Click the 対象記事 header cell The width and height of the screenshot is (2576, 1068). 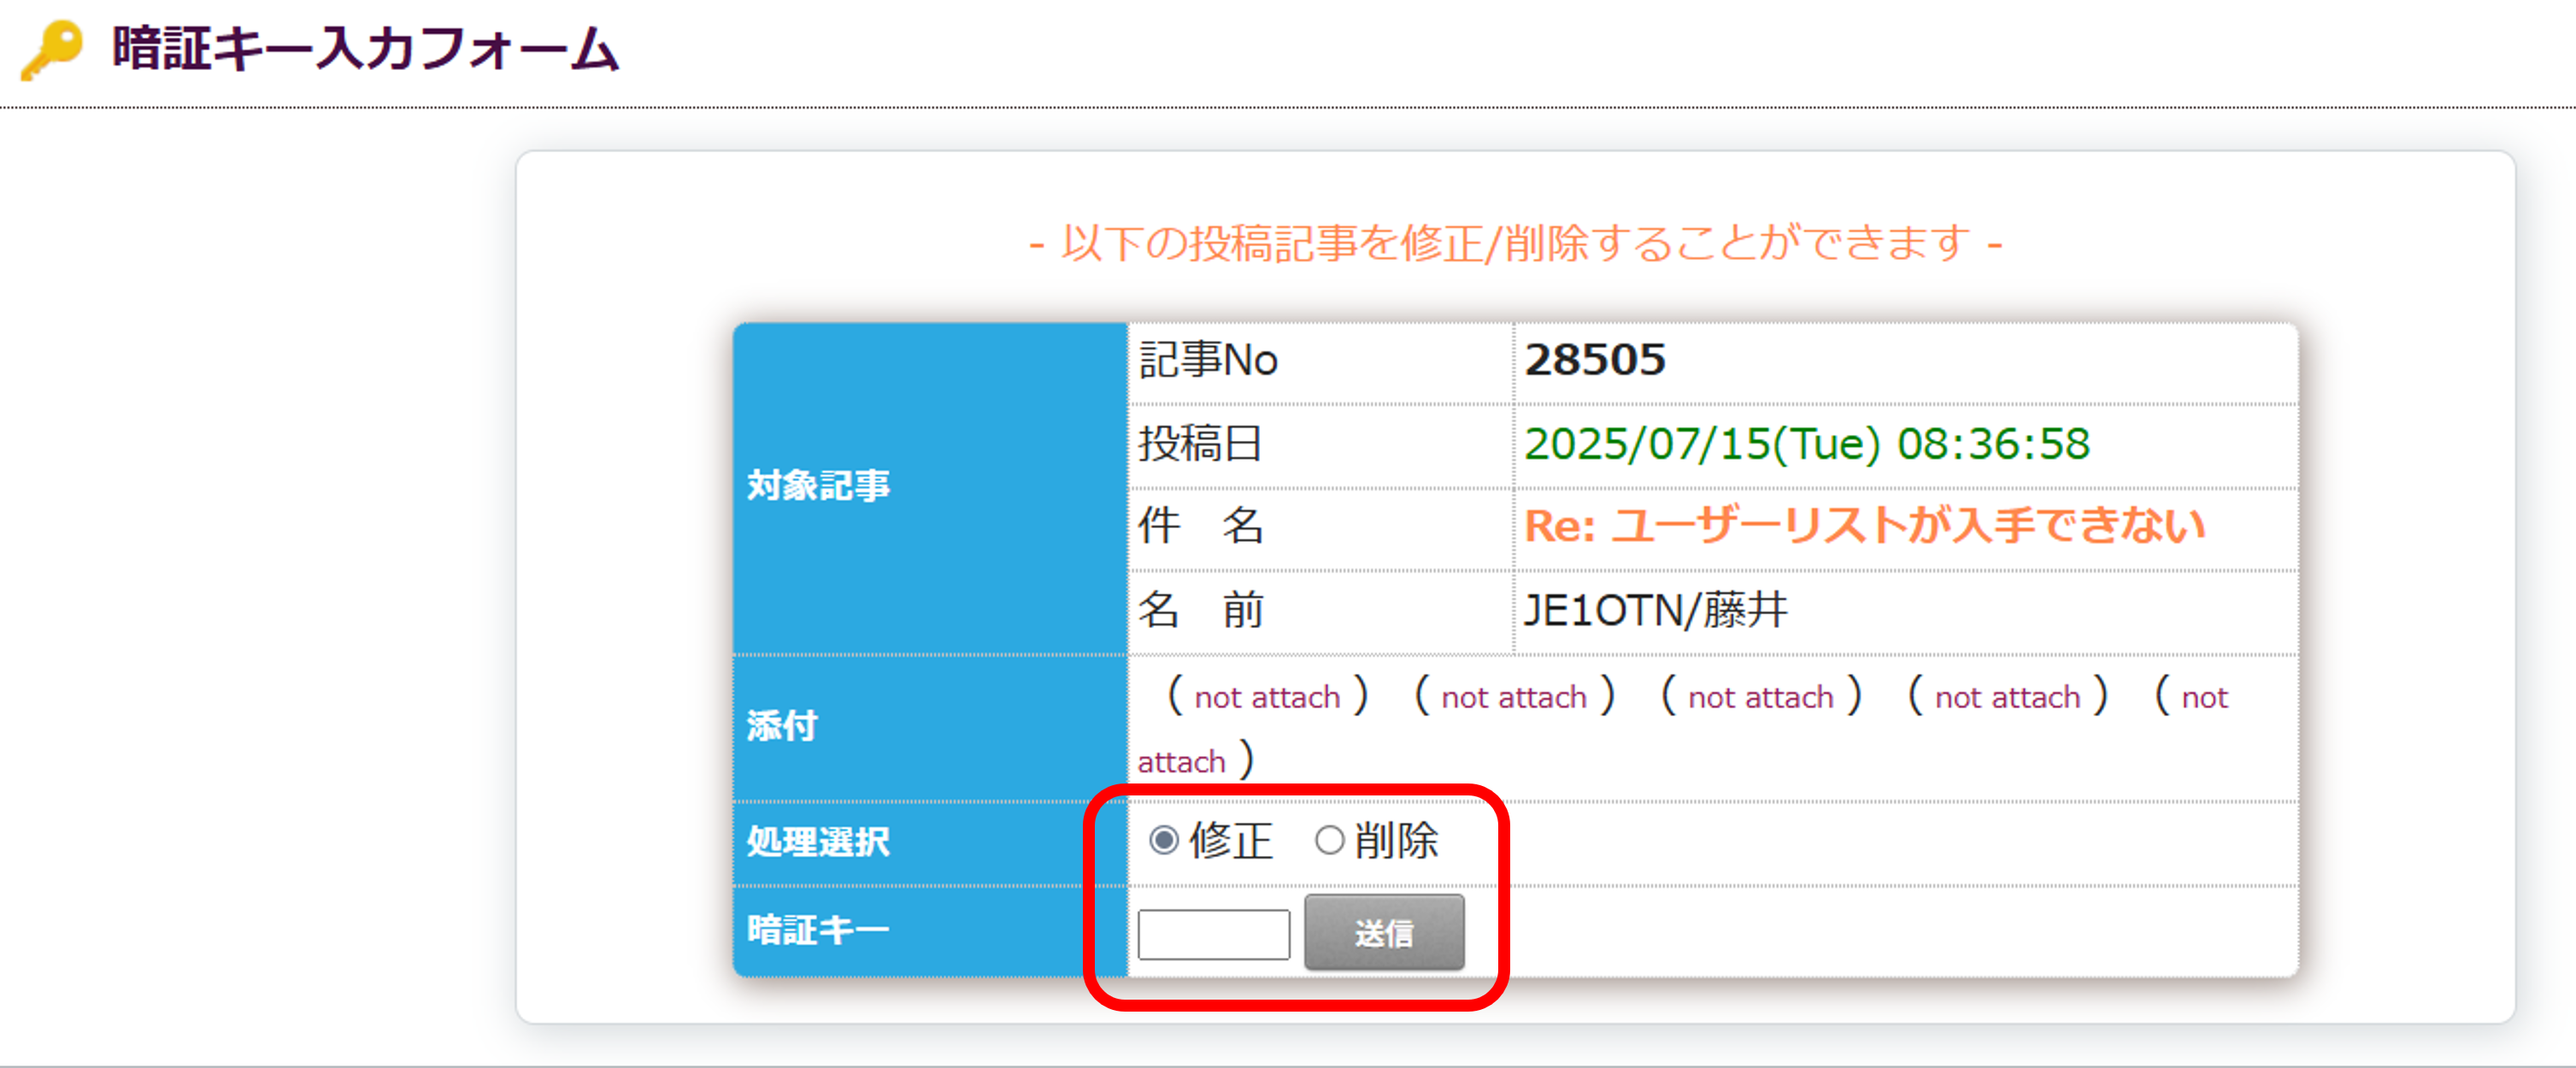[x=818, y=486]
